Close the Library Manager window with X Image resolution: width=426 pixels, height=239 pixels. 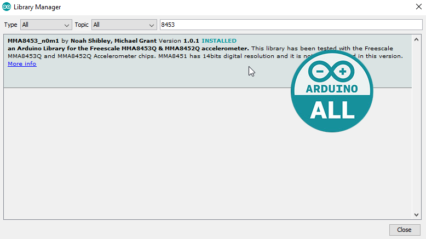(419, 7)
